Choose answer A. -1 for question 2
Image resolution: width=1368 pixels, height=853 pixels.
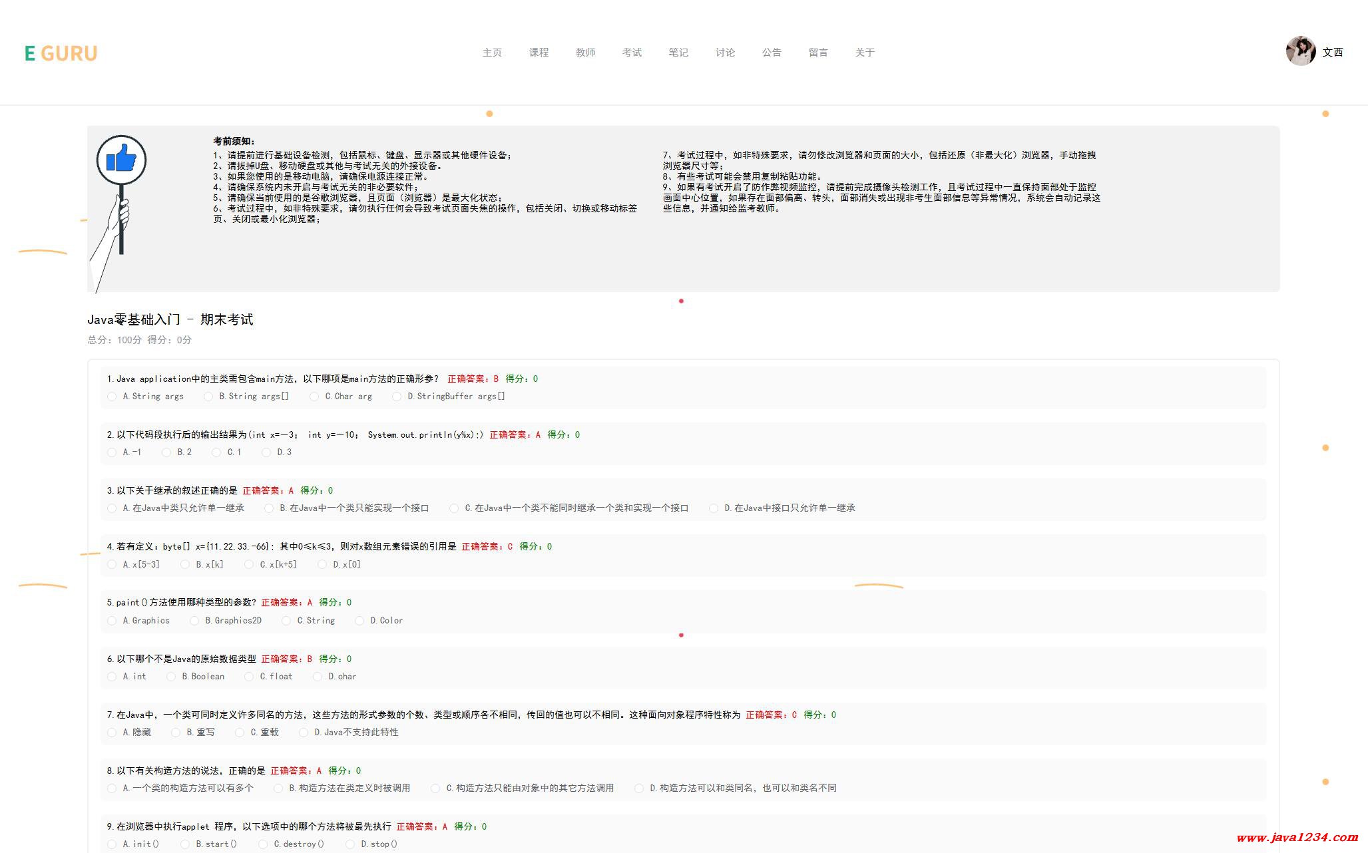[x=112, y=452]
